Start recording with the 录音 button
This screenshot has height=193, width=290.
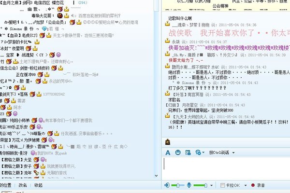[258, 185]
